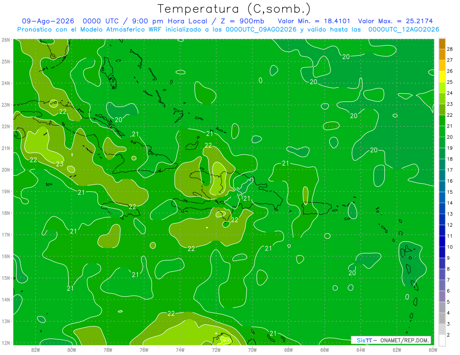Click the "64W" longitude axis label
460x355 pixels.
click(x=360, y=350)
